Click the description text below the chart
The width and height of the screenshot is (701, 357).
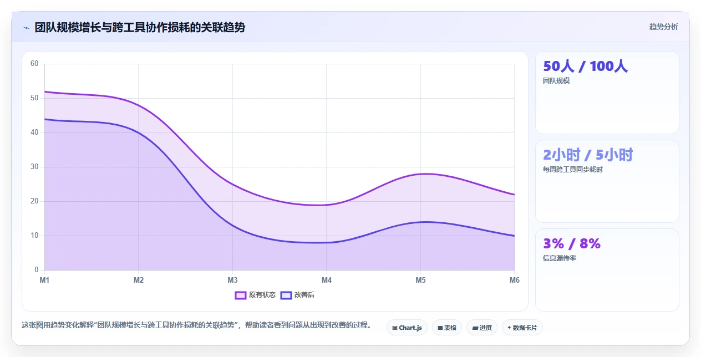(196, 325)
